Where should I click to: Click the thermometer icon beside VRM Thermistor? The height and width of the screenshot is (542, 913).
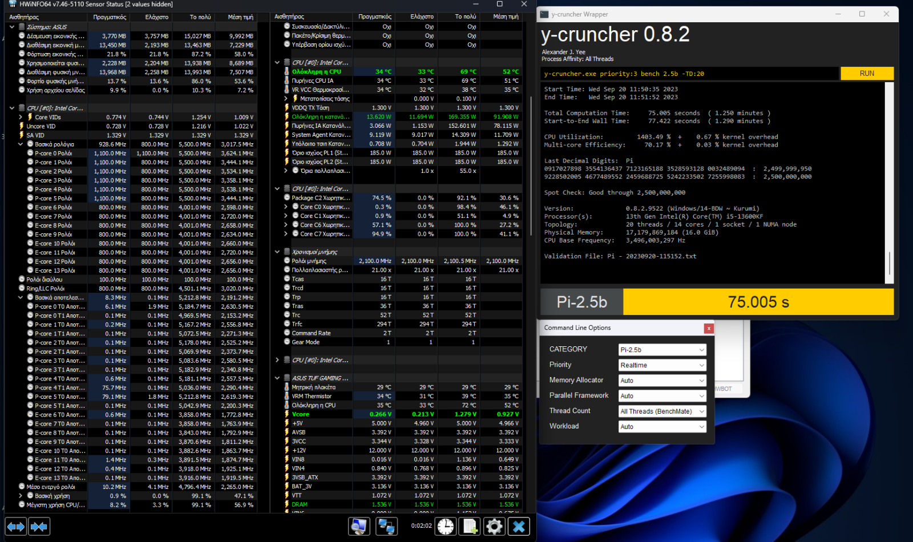pos(287,396)
